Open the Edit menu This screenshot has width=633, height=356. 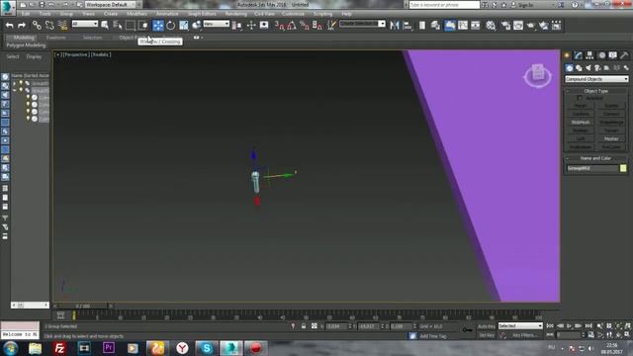point(26,14)
